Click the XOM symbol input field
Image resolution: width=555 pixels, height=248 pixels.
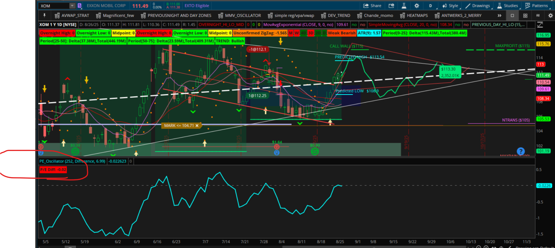54,6
